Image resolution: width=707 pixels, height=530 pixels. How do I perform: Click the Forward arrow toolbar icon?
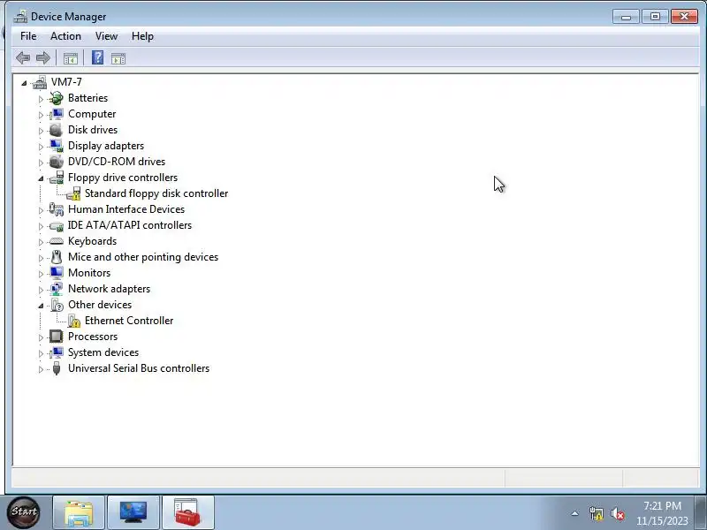pos(42,57)
